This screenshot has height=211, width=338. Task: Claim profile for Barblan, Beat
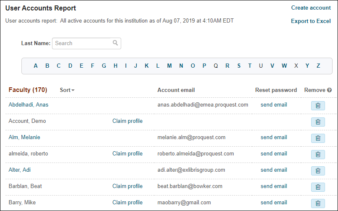127,186
